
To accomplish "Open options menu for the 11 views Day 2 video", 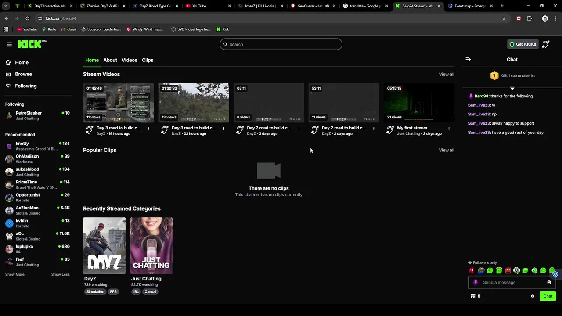I will point(374,129).
